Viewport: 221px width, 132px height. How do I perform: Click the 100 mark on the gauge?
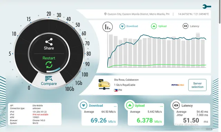[85, 74]
